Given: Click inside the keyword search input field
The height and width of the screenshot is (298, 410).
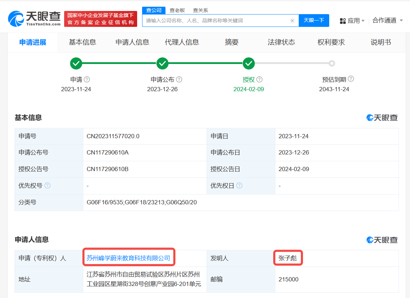Looking at the screenshot, I should tap(213, 21).
